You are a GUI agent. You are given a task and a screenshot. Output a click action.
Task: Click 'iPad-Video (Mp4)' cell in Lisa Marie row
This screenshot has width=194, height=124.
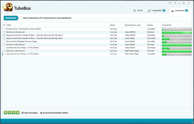pos(132,54)
